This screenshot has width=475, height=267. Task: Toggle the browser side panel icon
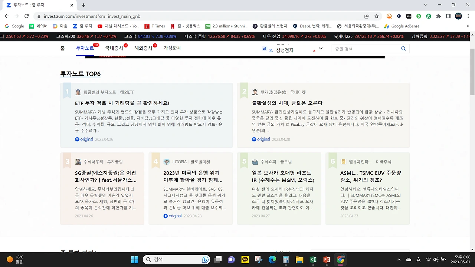tap(448, 16)
